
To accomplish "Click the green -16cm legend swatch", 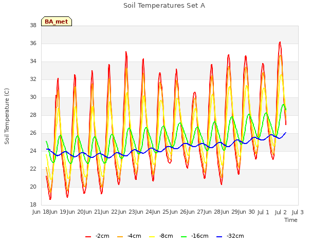I will [x=184, y=237].
